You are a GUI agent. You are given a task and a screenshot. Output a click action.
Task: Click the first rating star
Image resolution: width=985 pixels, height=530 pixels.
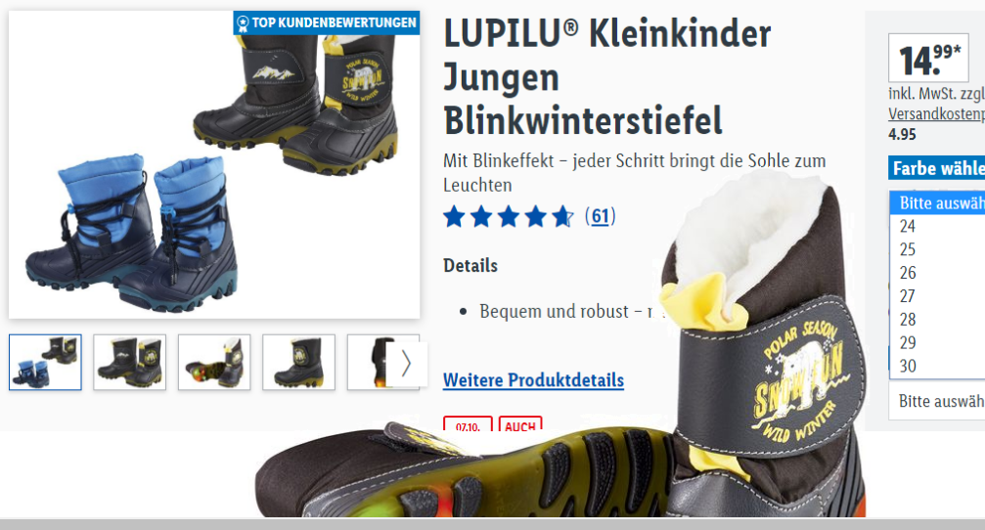(x=454, y=217)
